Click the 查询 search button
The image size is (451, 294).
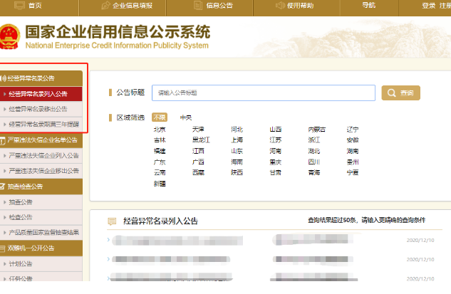(x=400, y=93)
